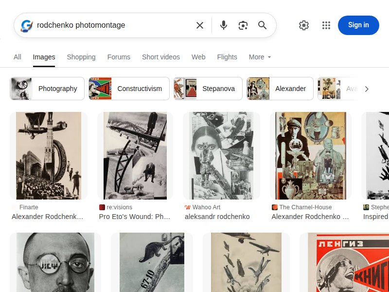Click the Wahoo Art source favicon

click(189, 207)
